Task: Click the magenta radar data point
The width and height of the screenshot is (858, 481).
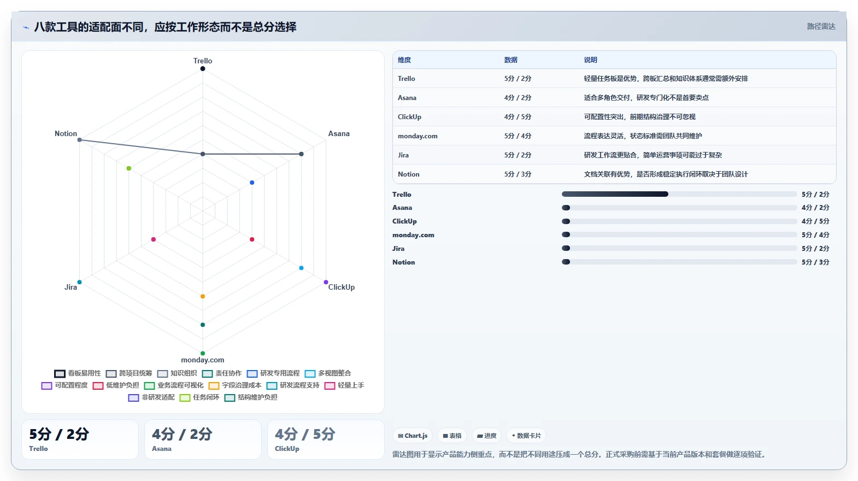Action: [x=154, y=239]
